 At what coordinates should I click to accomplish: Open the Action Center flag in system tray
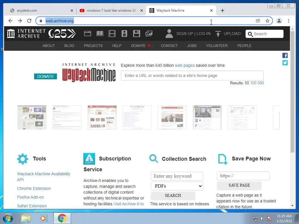(x=270, y=218)
